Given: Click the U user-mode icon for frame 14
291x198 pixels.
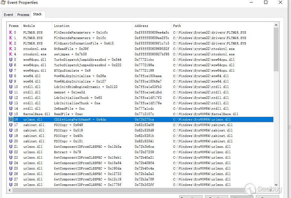Looking at the screenshot, I should 11,108.
